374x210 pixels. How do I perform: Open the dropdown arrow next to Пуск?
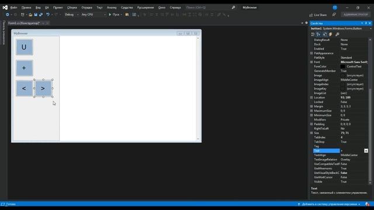point(122,15)
